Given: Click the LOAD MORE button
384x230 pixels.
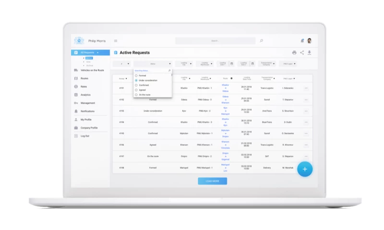Looking at the screenshot, I should tap(212, 181).
